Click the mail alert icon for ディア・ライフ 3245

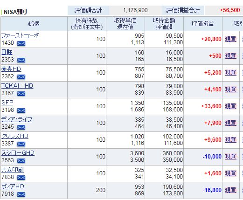click(21, 127)
